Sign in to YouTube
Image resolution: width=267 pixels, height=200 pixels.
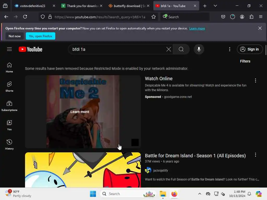pos(250,49)
